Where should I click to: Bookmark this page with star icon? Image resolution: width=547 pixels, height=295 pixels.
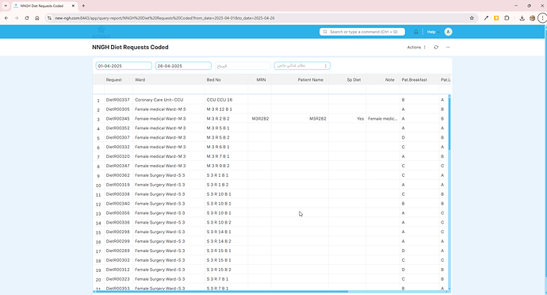[472, 18]
